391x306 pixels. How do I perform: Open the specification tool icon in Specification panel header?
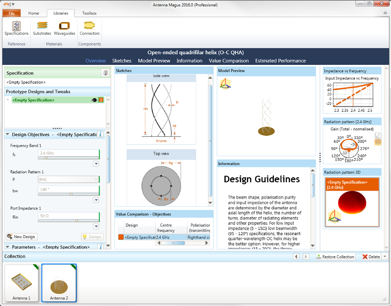point(105,73)
